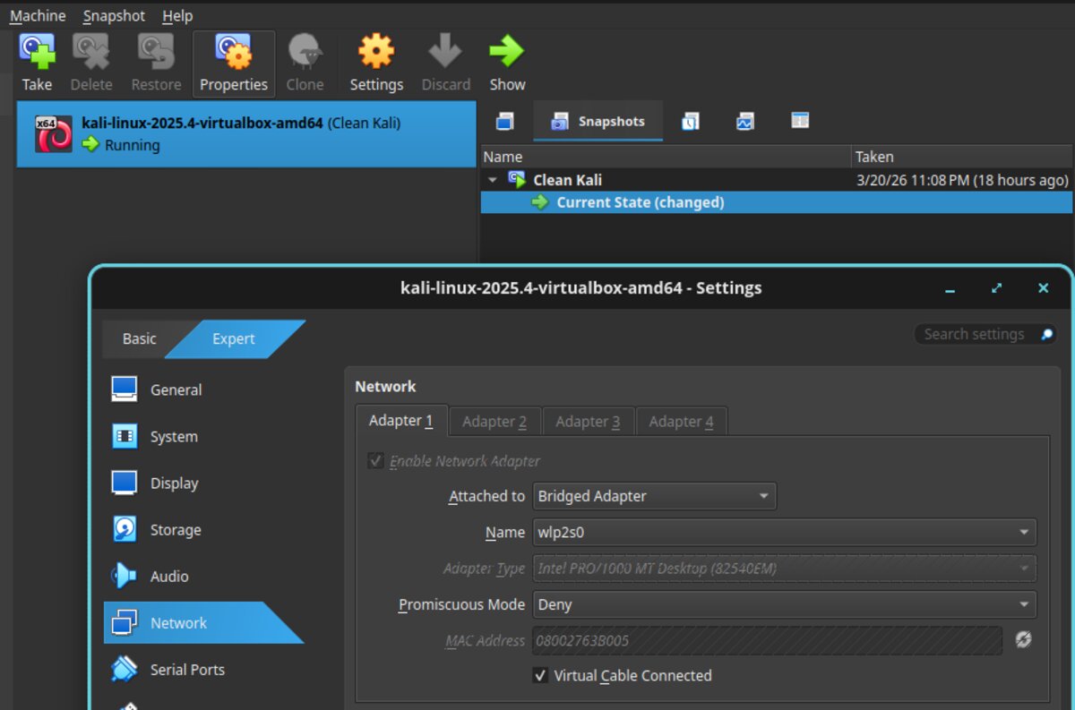This screenshot has width=1075, height=710.
Task: Regenerate the adapter MAC address
Action: click(x=1023, y=640)
